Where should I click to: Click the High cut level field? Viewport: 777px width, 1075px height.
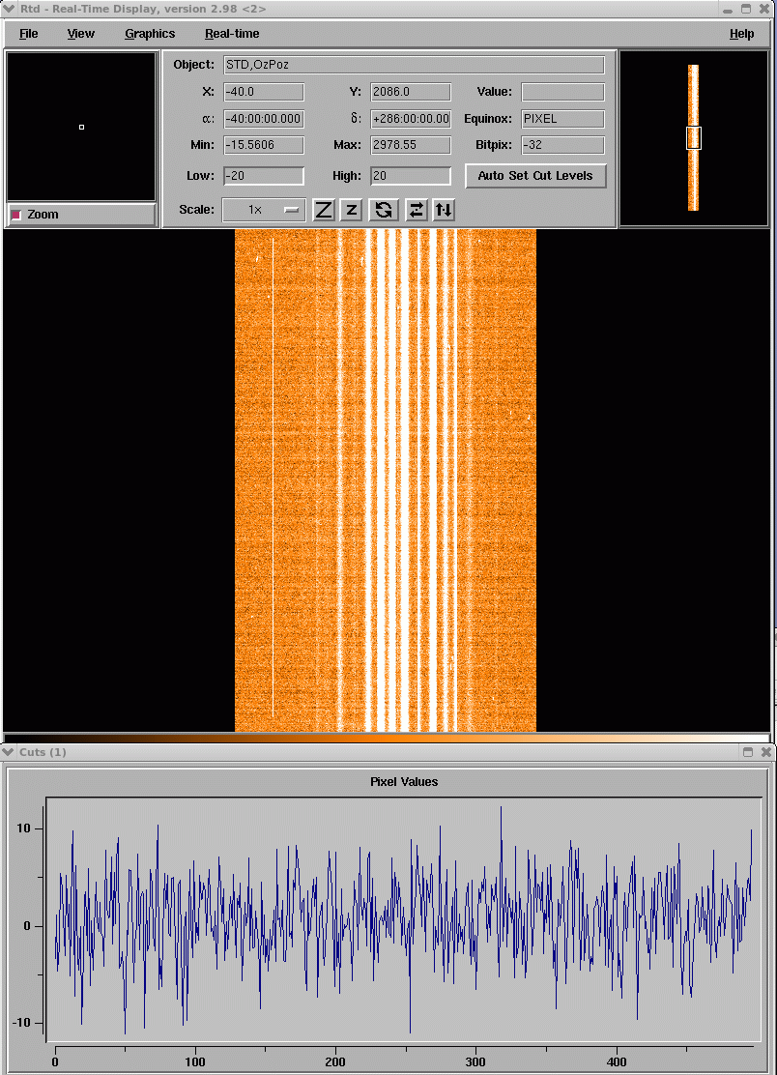pos(411,176)
